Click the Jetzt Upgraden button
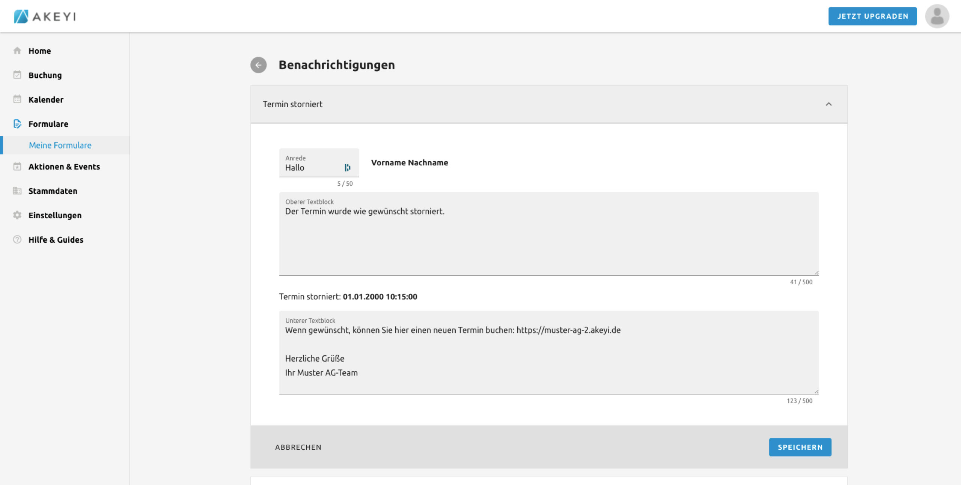Screen dimensions: 961x485 tap(872, 17)
